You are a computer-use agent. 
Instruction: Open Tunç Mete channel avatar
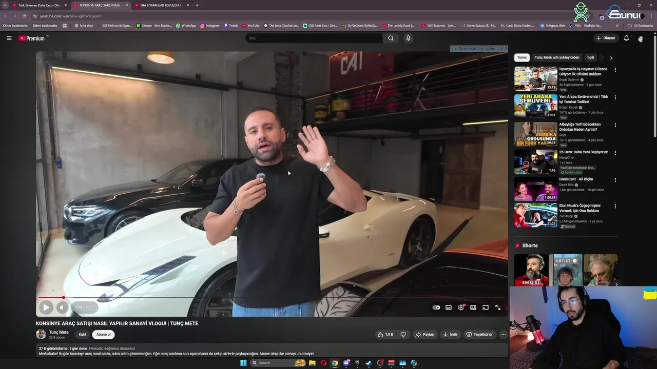click(41, 335)
